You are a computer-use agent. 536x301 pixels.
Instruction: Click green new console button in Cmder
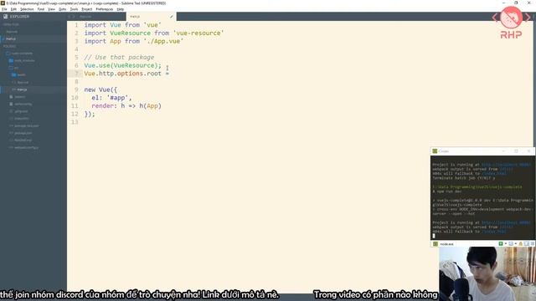pos(501,243)
